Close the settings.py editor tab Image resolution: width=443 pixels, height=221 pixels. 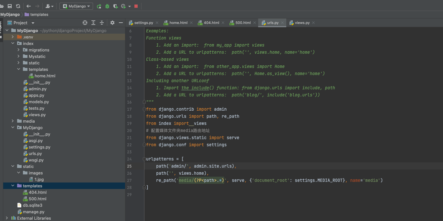click(x=157, y=23)
